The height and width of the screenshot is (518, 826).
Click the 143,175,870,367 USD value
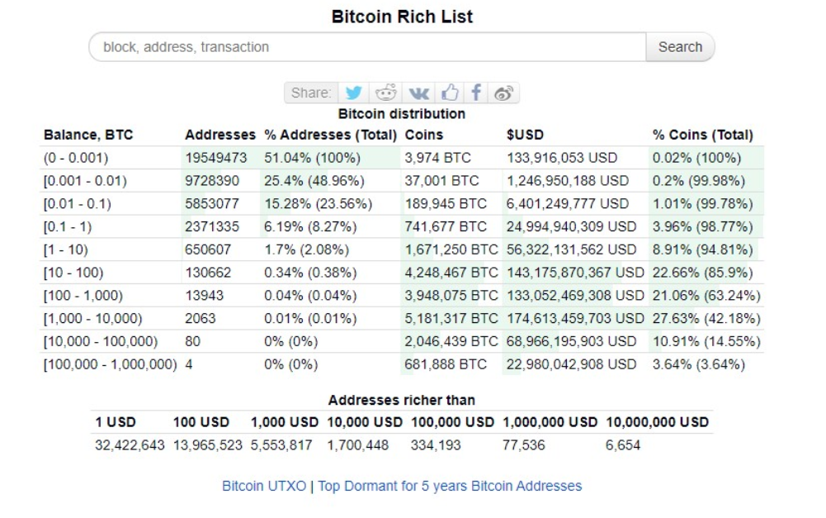[x=576, y=273]
